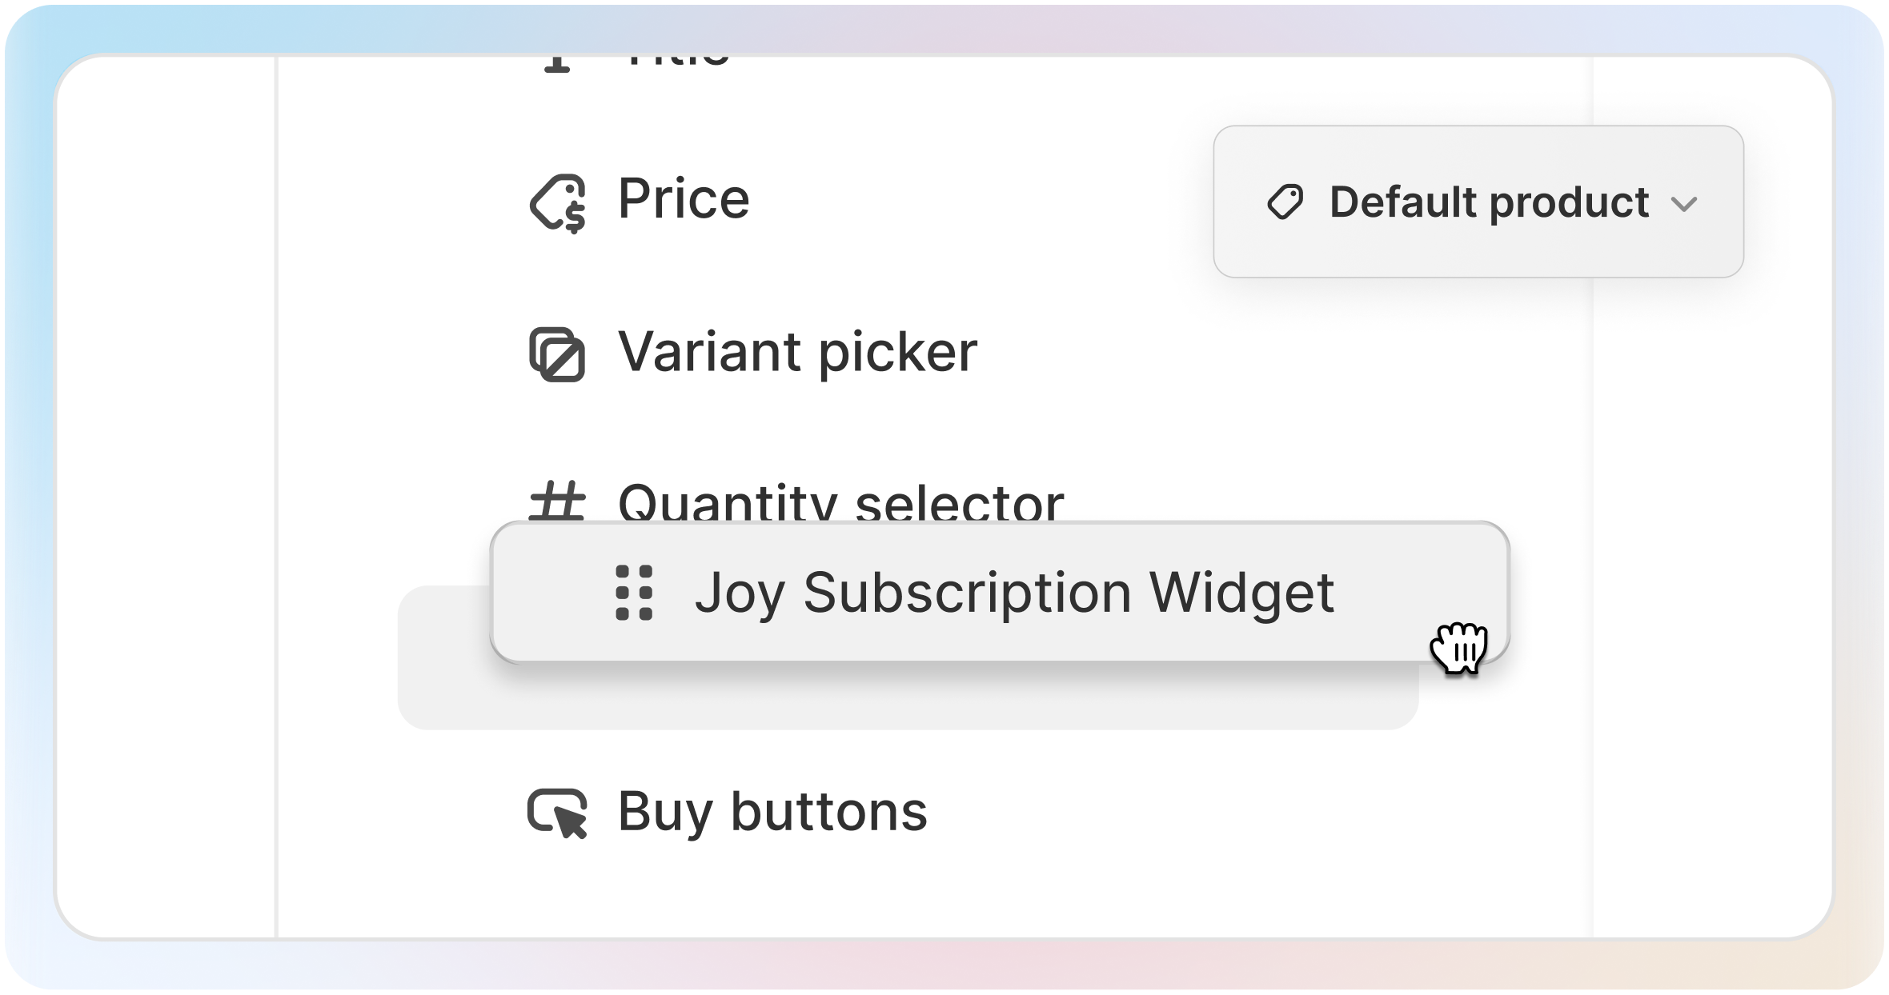
Task: Click the Quantity selector hash icon
Action: 558,502
